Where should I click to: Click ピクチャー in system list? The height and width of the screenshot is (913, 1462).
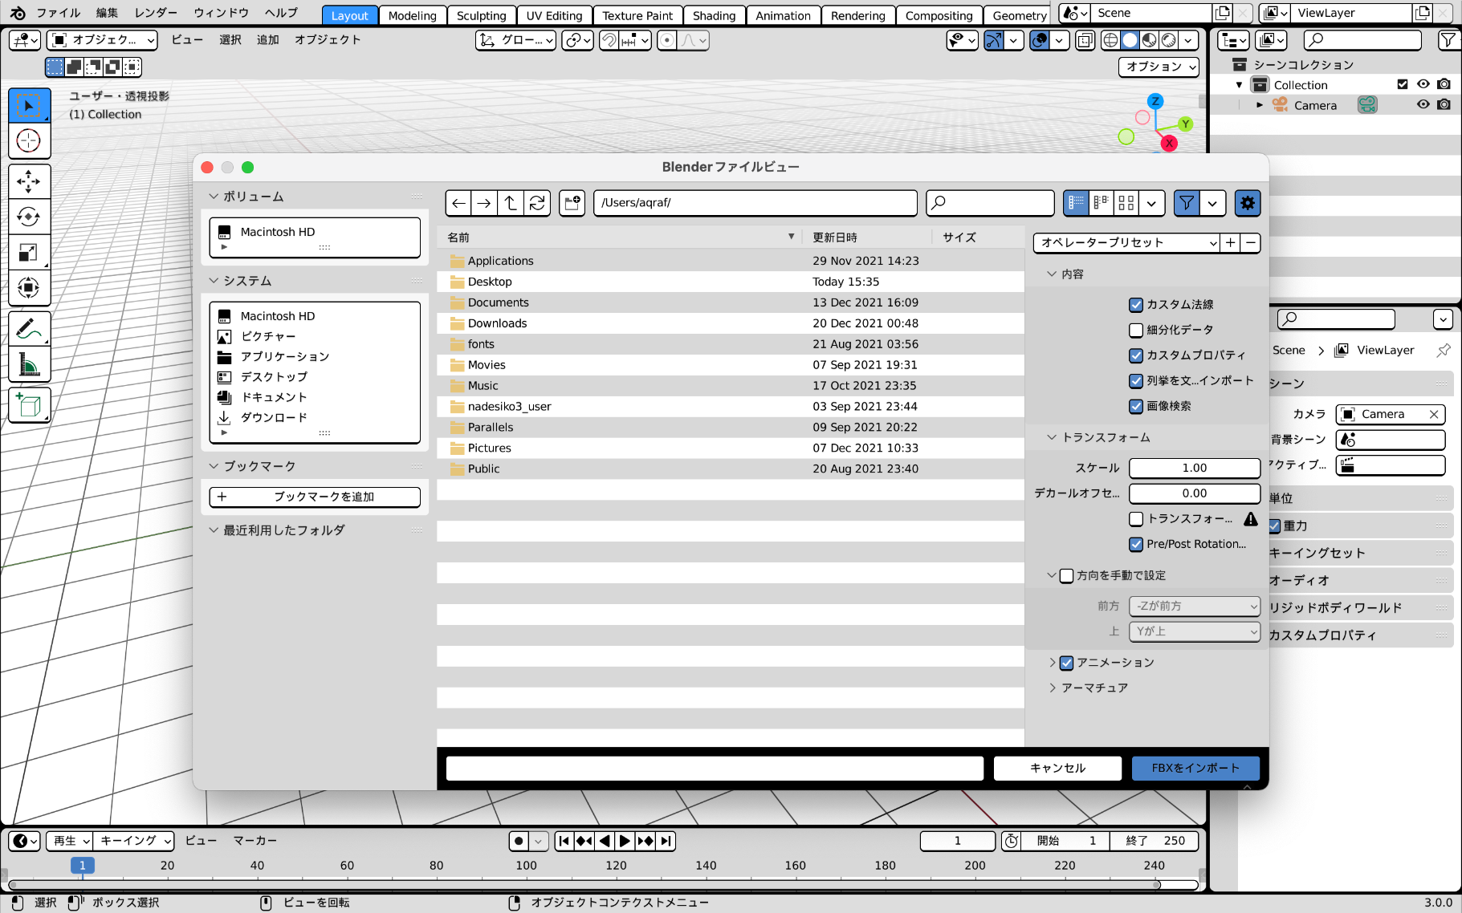tap(268, 336)
